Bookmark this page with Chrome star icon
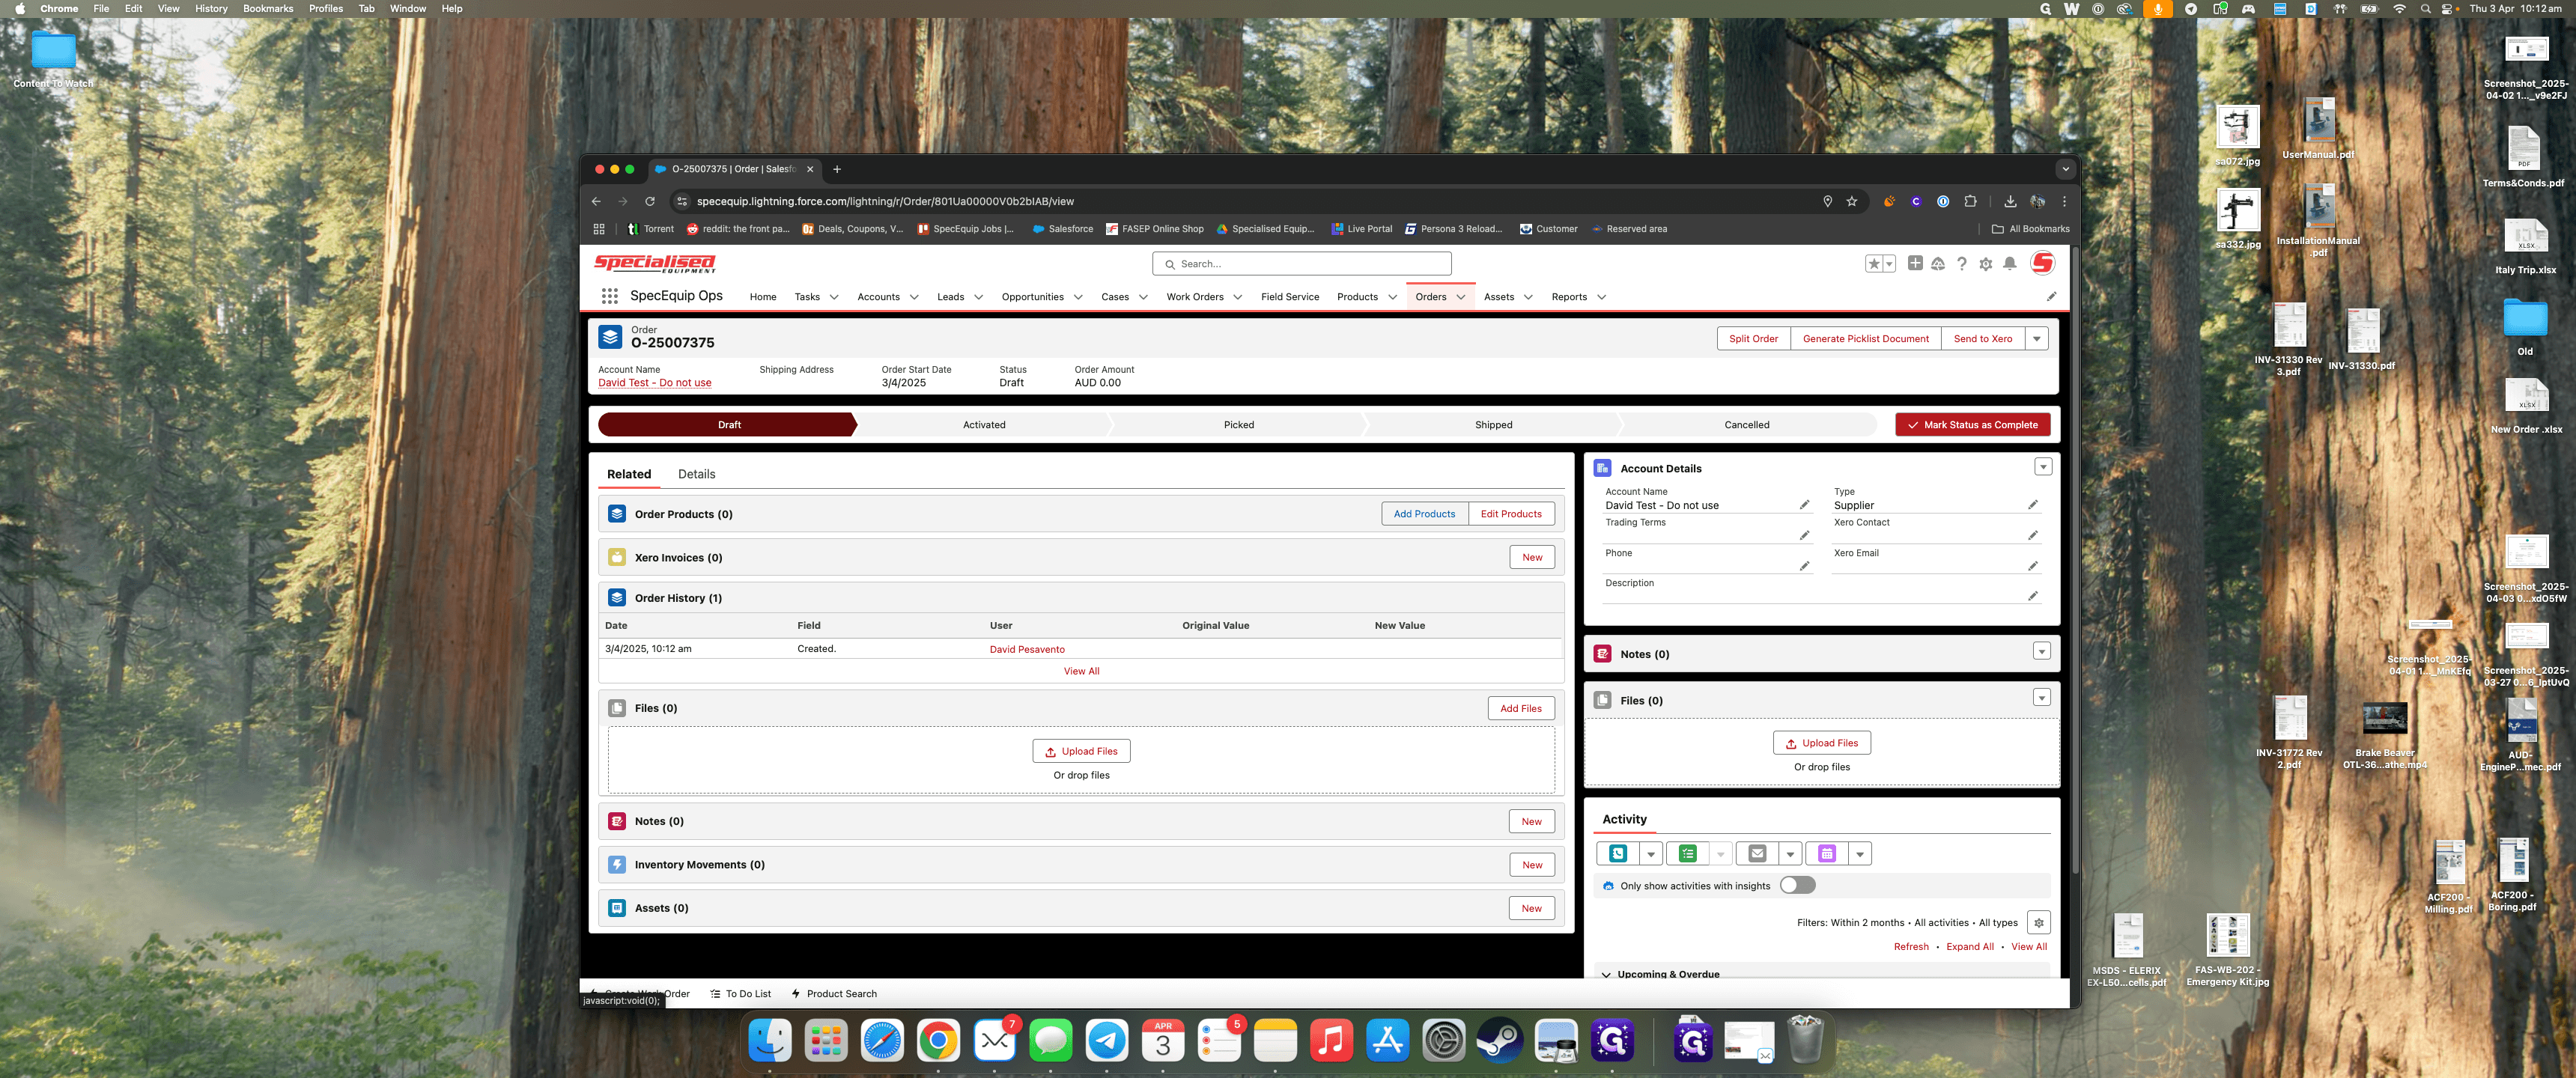 pos(1852,201)
